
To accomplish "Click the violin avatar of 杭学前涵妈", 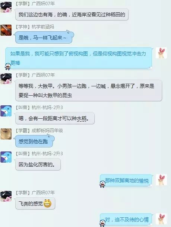I will pyautogui.click(x=6, y=30).
